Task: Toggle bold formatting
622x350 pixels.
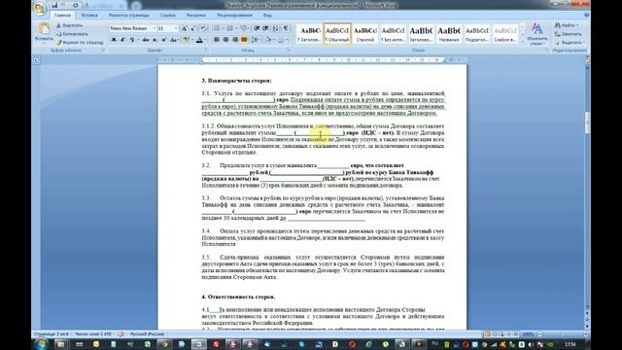Action: click(114, 40)
